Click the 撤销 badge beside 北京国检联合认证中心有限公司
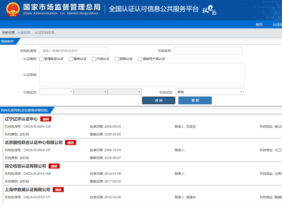The width and height of the screenshot is (282, 204). pos(70,142)
